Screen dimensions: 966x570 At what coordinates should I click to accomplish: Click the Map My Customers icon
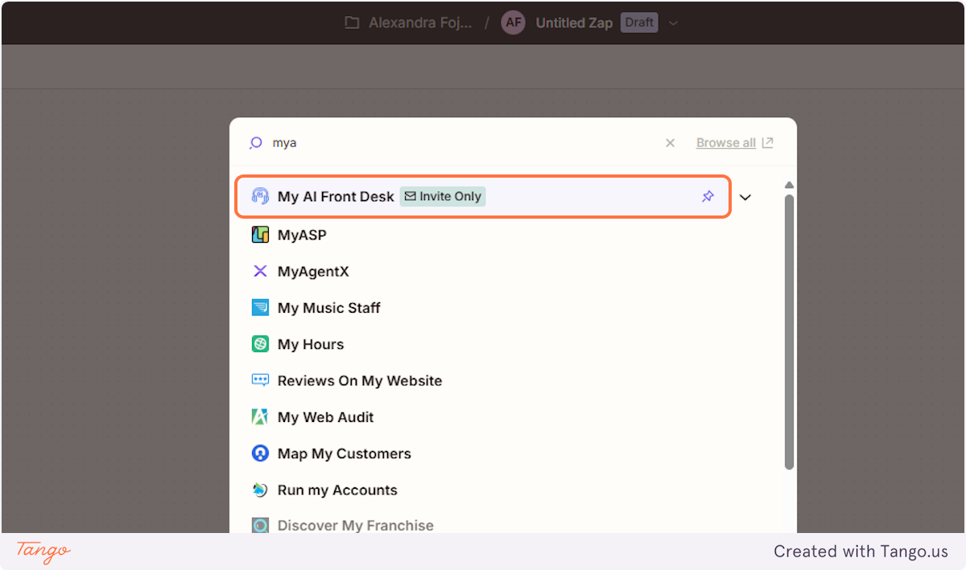tap(260, 453)
